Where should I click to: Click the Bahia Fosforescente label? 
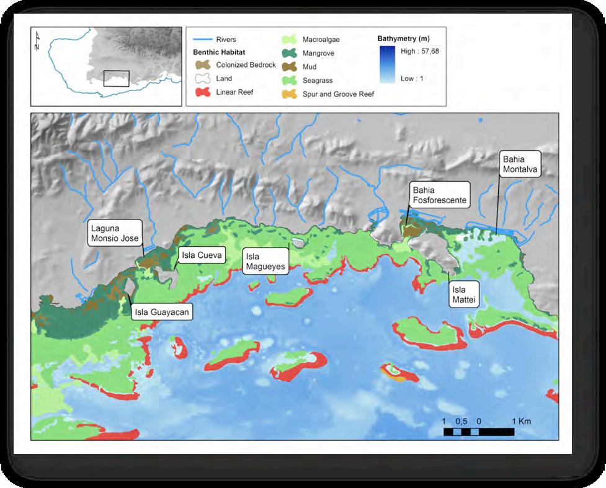point(440,195)
